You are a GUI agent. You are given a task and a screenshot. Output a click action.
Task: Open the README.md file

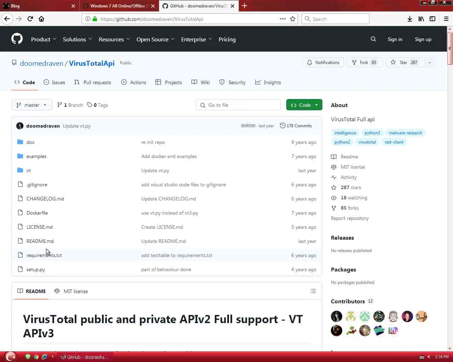[x=40, y=241]
